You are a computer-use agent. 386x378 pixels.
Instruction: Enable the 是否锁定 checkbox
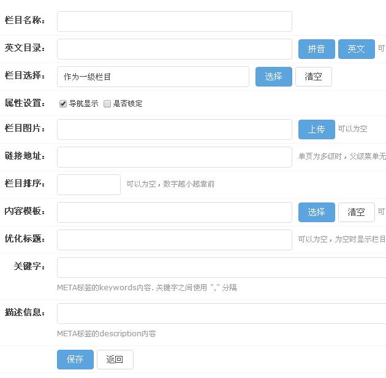[107, 104]
